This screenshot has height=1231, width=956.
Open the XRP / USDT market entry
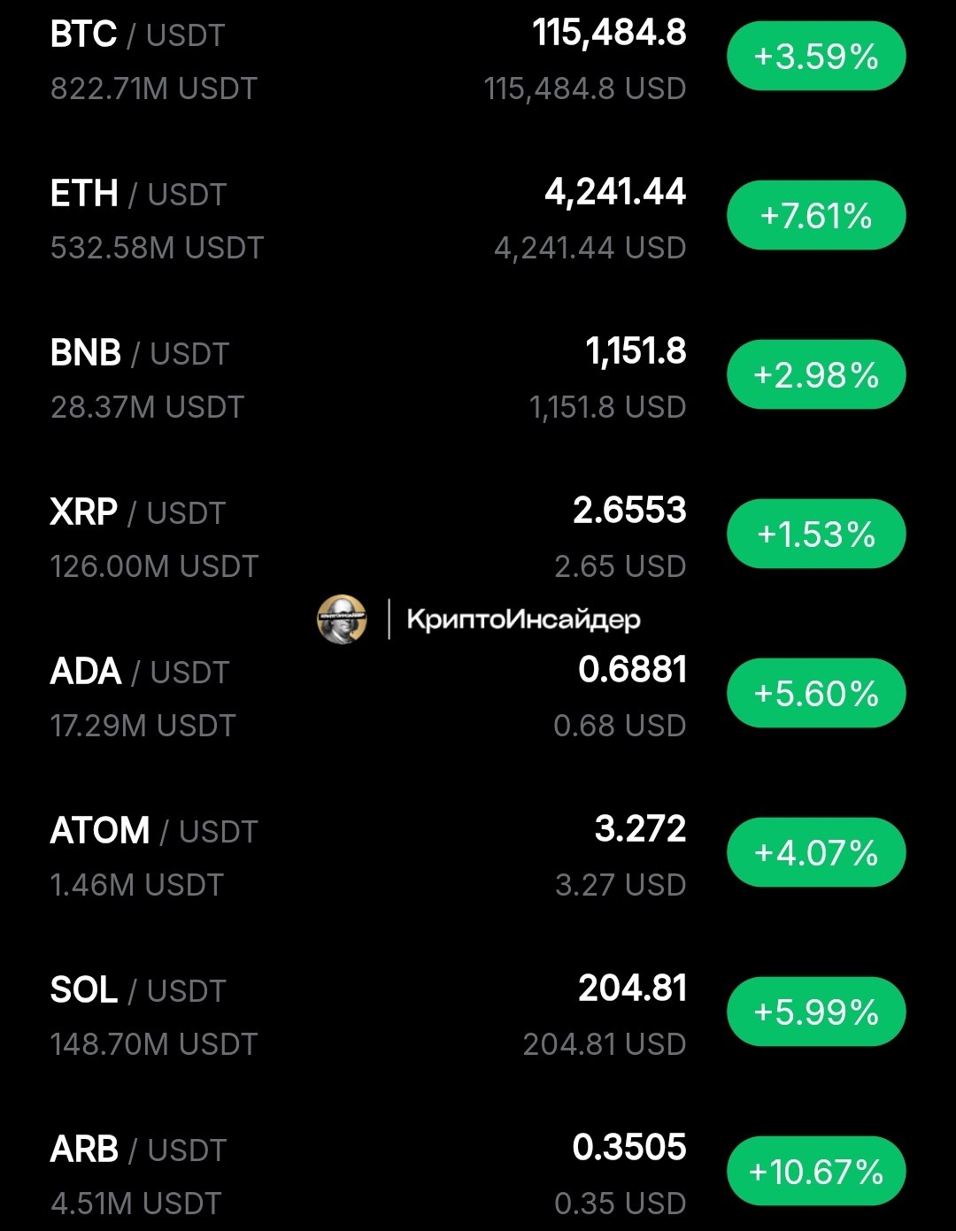click(138, 513)
